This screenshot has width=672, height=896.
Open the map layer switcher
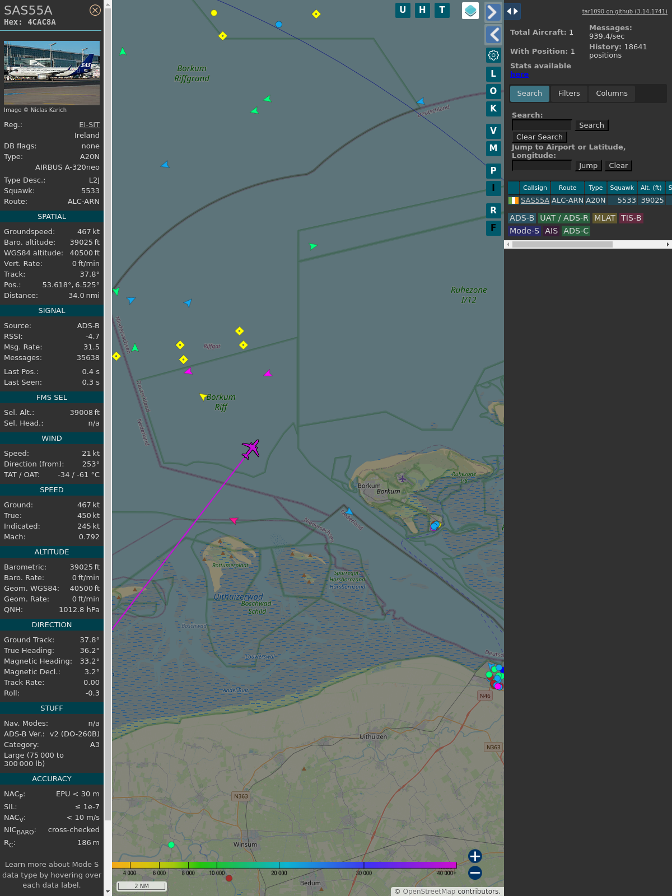pos(470,11)
